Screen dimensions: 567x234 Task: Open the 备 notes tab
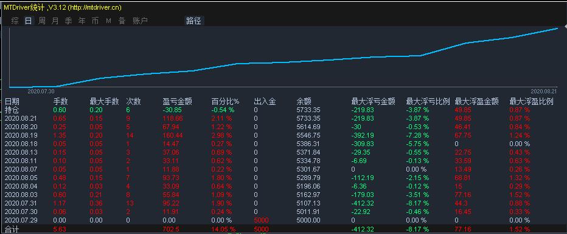122,21
